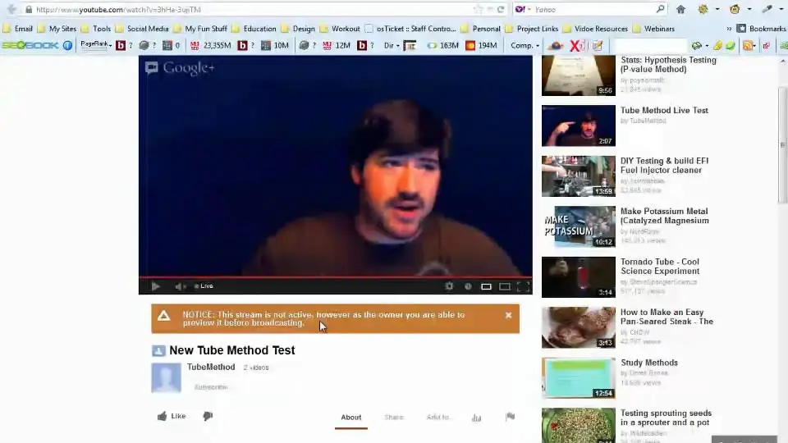Image resolution: width=788 pixels, height=443 pixels.
Task: Enter fullscreen mode on the video
Action: [x=523, y=286]
